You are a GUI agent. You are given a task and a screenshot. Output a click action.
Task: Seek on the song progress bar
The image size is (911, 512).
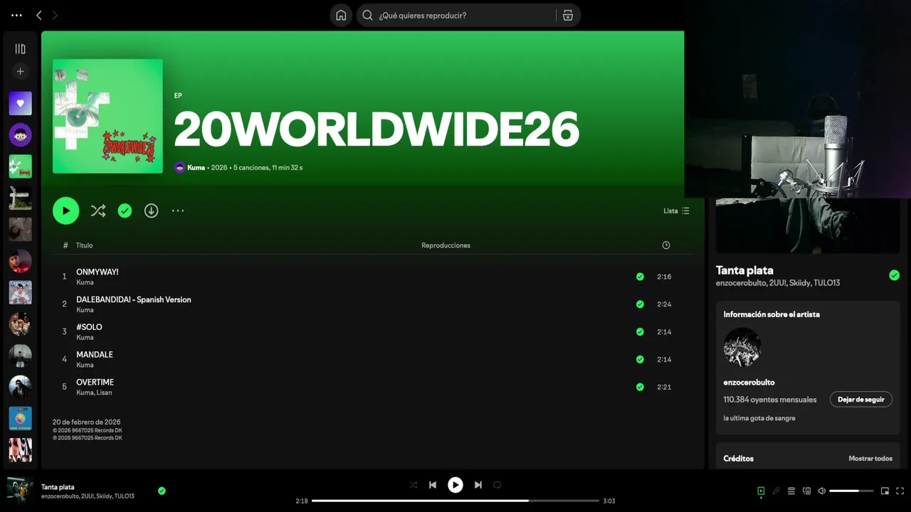pyautogui.click(x=455, y=501)
